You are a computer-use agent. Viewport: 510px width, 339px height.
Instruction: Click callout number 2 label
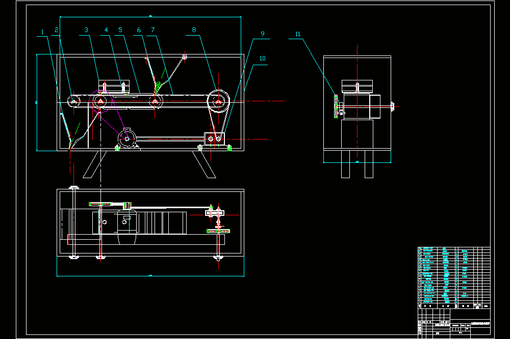pos(57,30)
